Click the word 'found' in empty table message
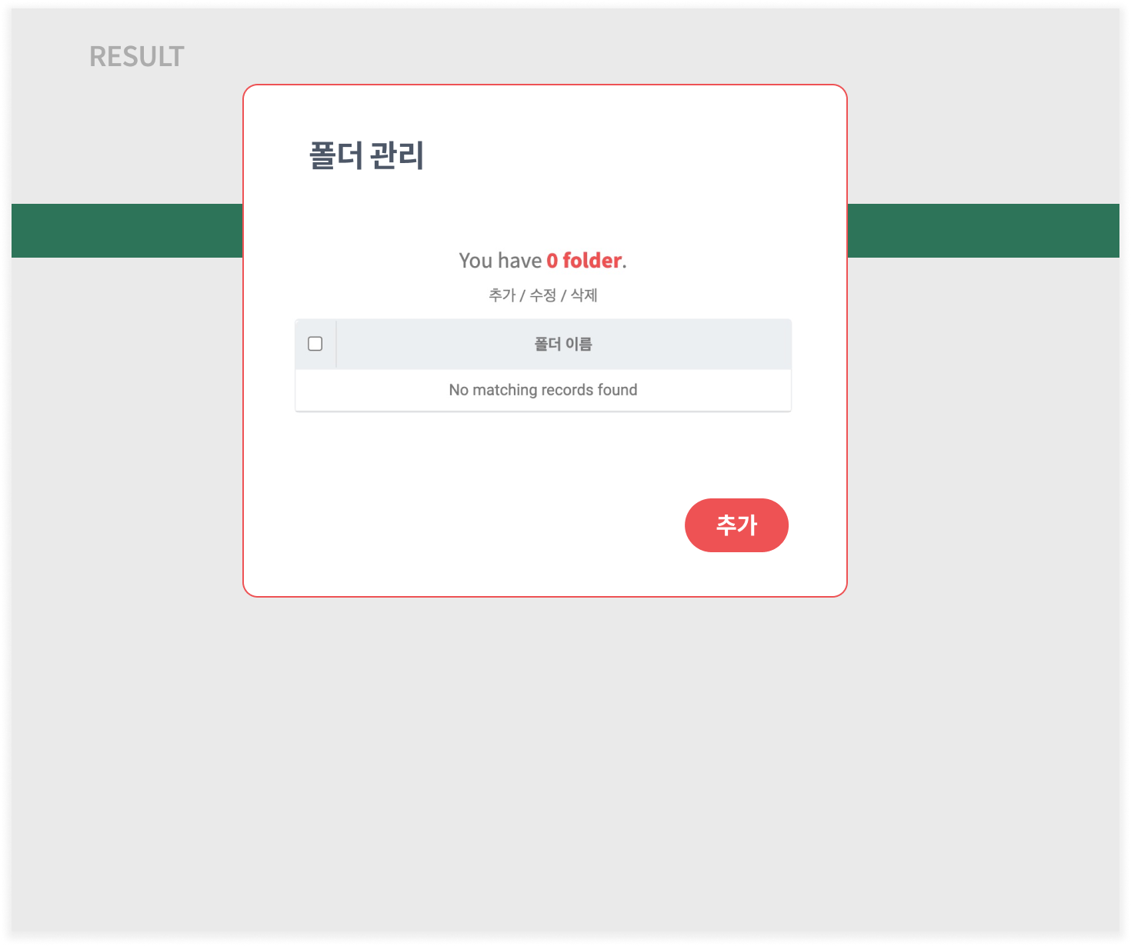Screen dimensions: 1131x946 point(617,390)
